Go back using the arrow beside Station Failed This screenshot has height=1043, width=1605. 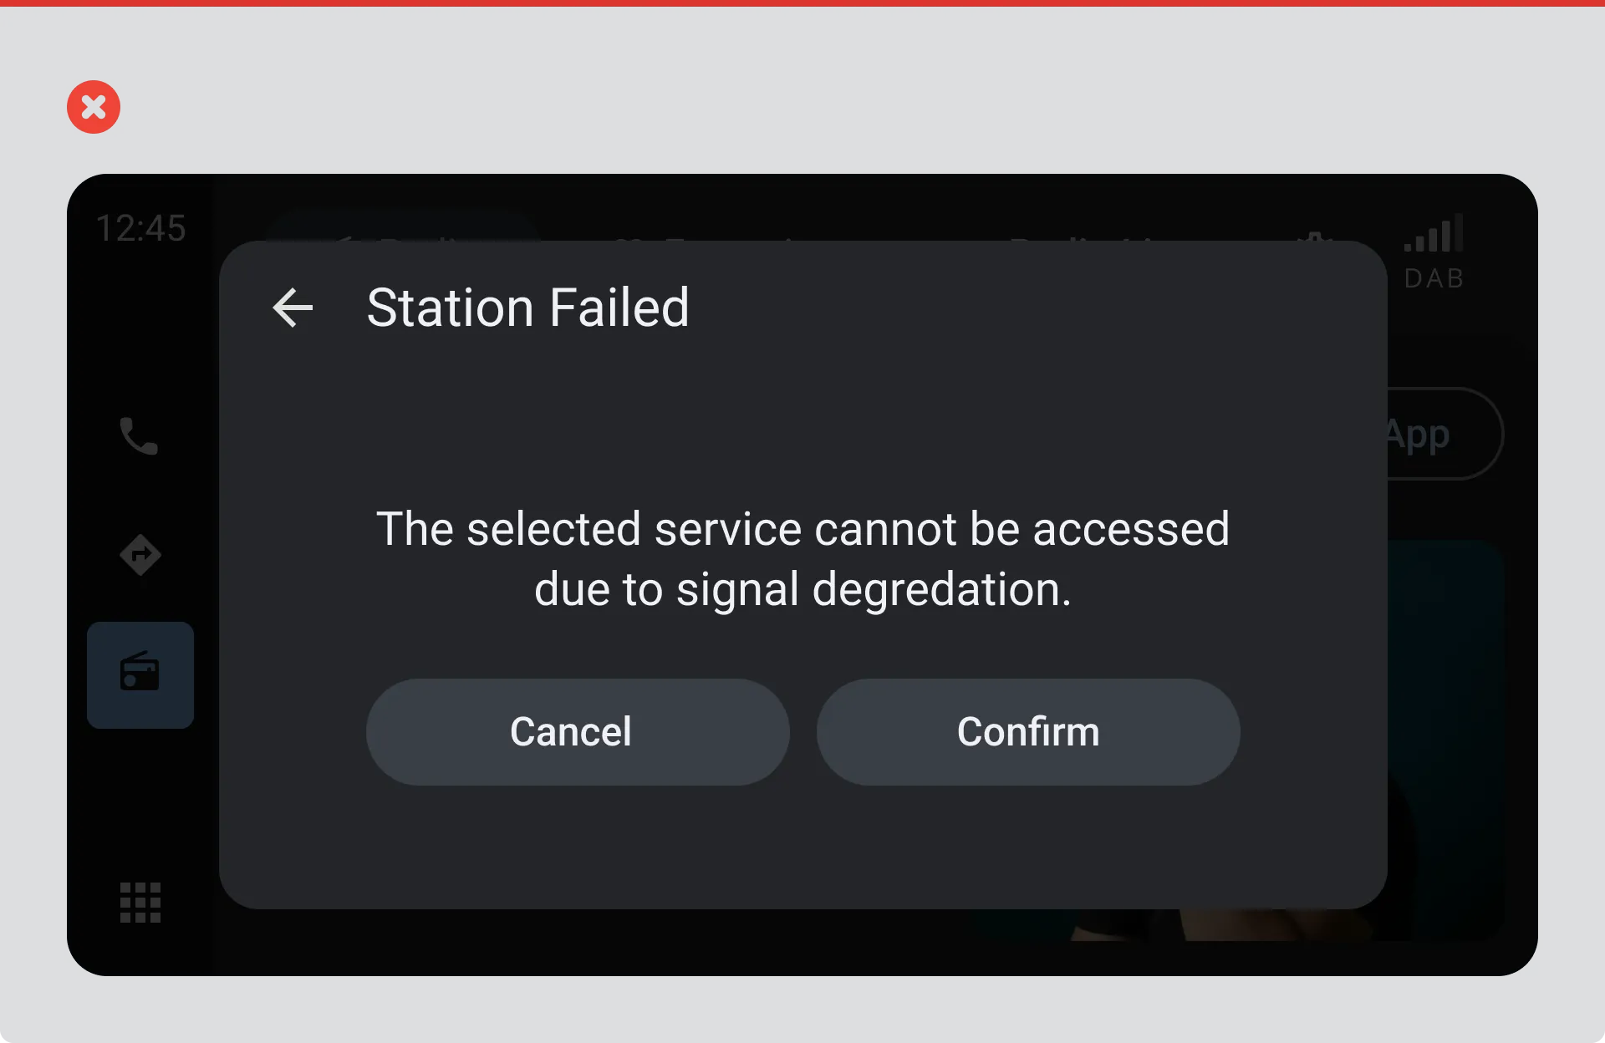(x=293, y=308)
